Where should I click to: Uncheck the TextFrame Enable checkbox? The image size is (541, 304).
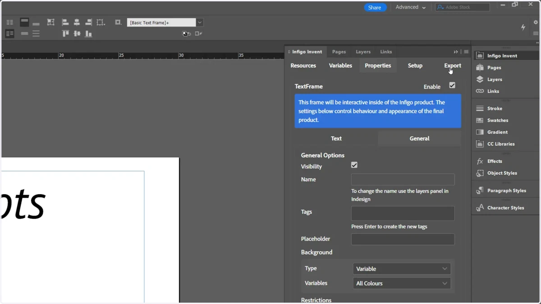point(452,86)
